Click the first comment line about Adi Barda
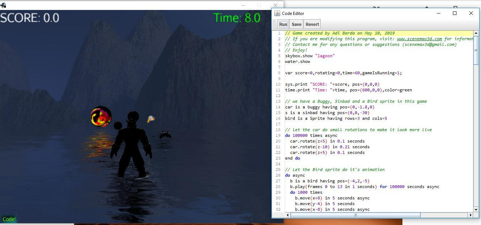481x225 pixels. click(340, 33)
